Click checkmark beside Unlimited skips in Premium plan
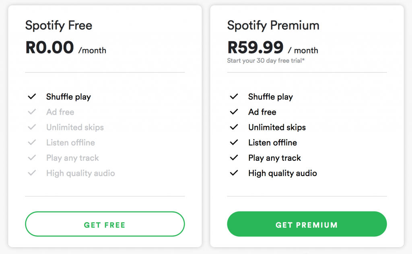412x254 pixels. 234,127
